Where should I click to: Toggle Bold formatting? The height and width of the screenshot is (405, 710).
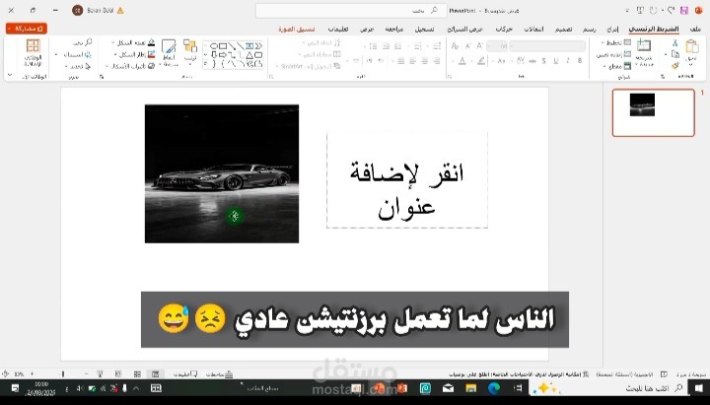point(580,61)
